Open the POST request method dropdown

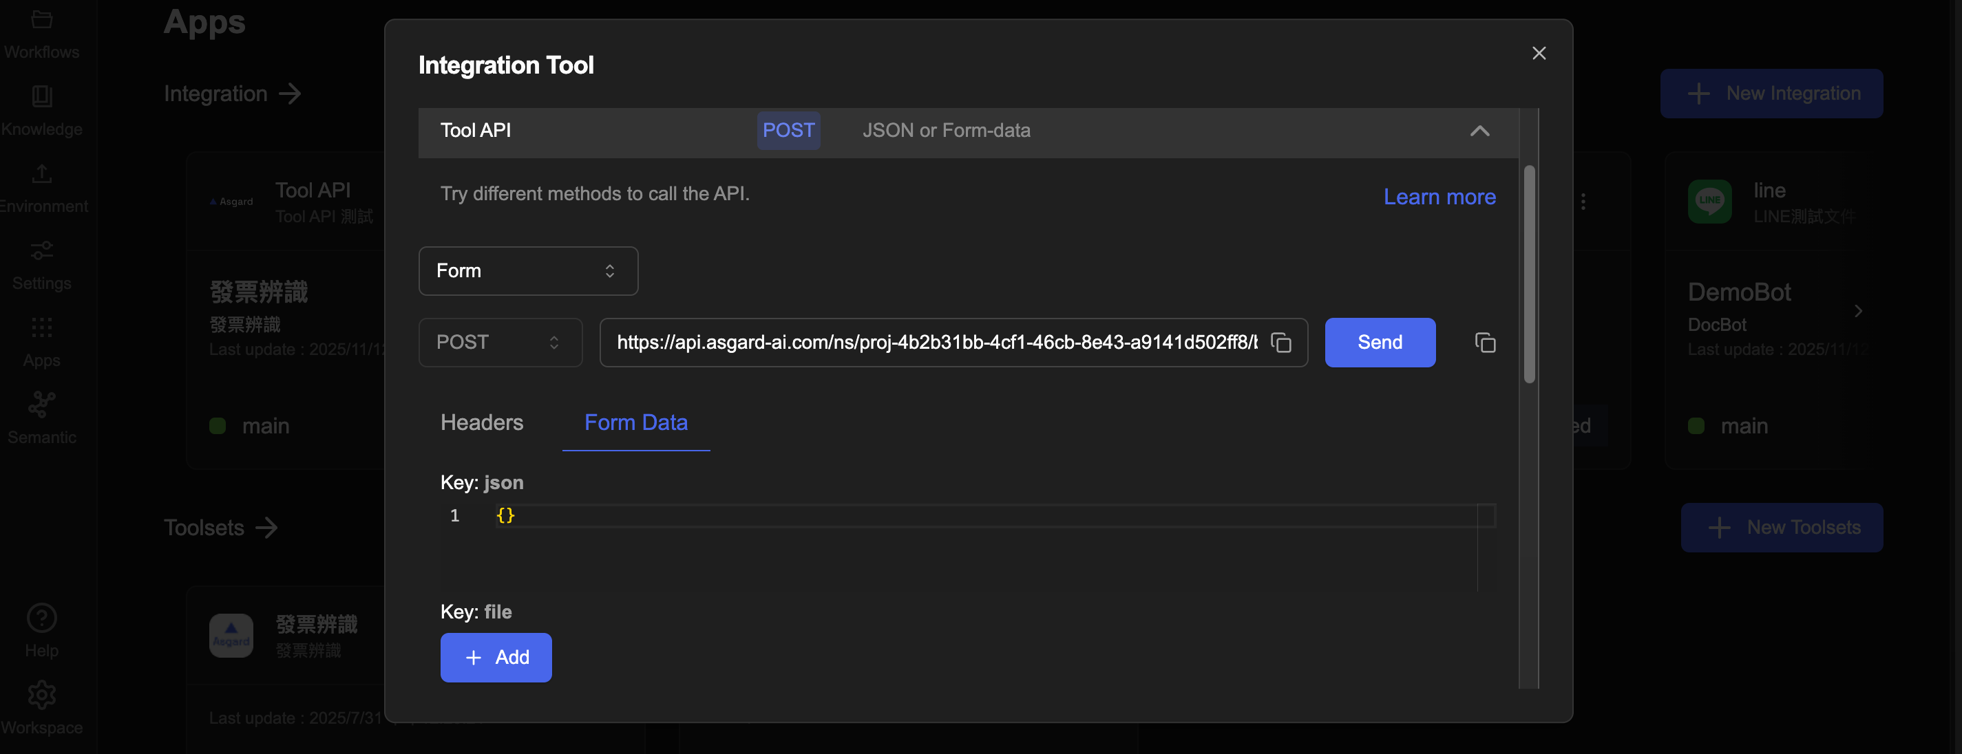[500, 343]
